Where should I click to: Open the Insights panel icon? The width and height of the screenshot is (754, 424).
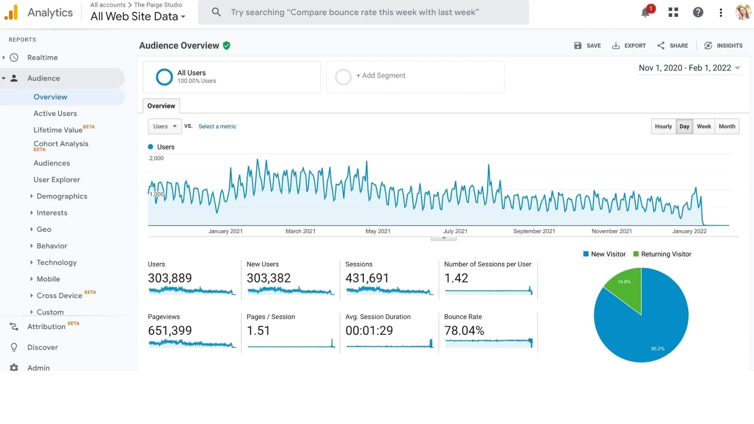pos(708,46)
